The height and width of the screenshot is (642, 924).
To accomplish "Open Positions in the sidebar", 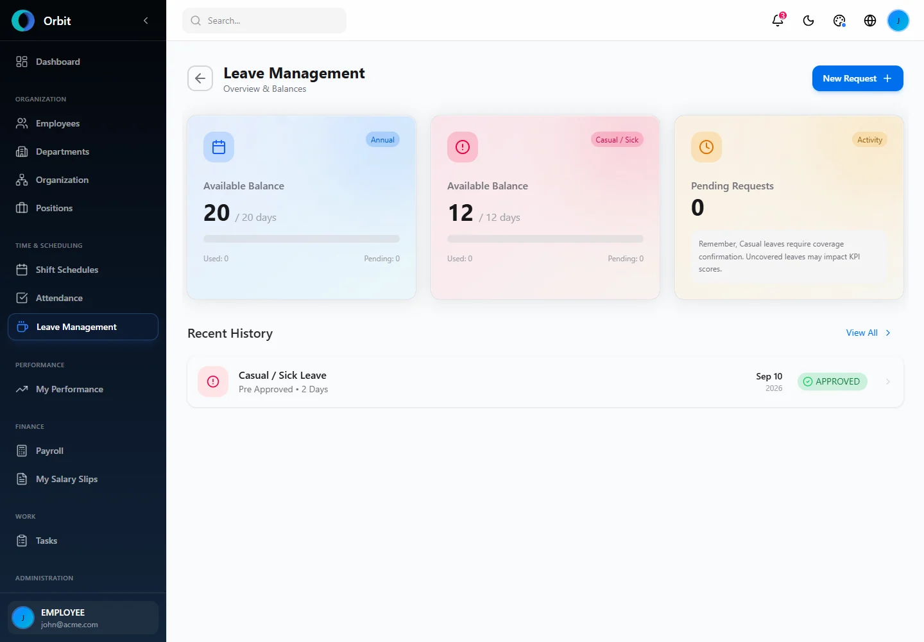I will point(83,208).
